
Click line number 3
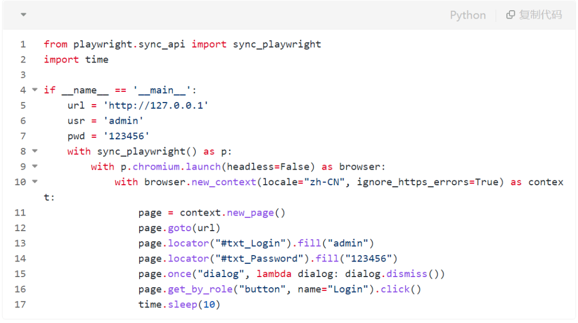tap(23, 75)
